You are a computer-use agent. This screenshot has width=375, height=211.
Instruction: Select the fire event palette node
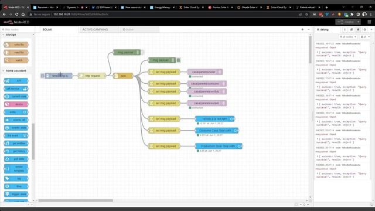16,135
